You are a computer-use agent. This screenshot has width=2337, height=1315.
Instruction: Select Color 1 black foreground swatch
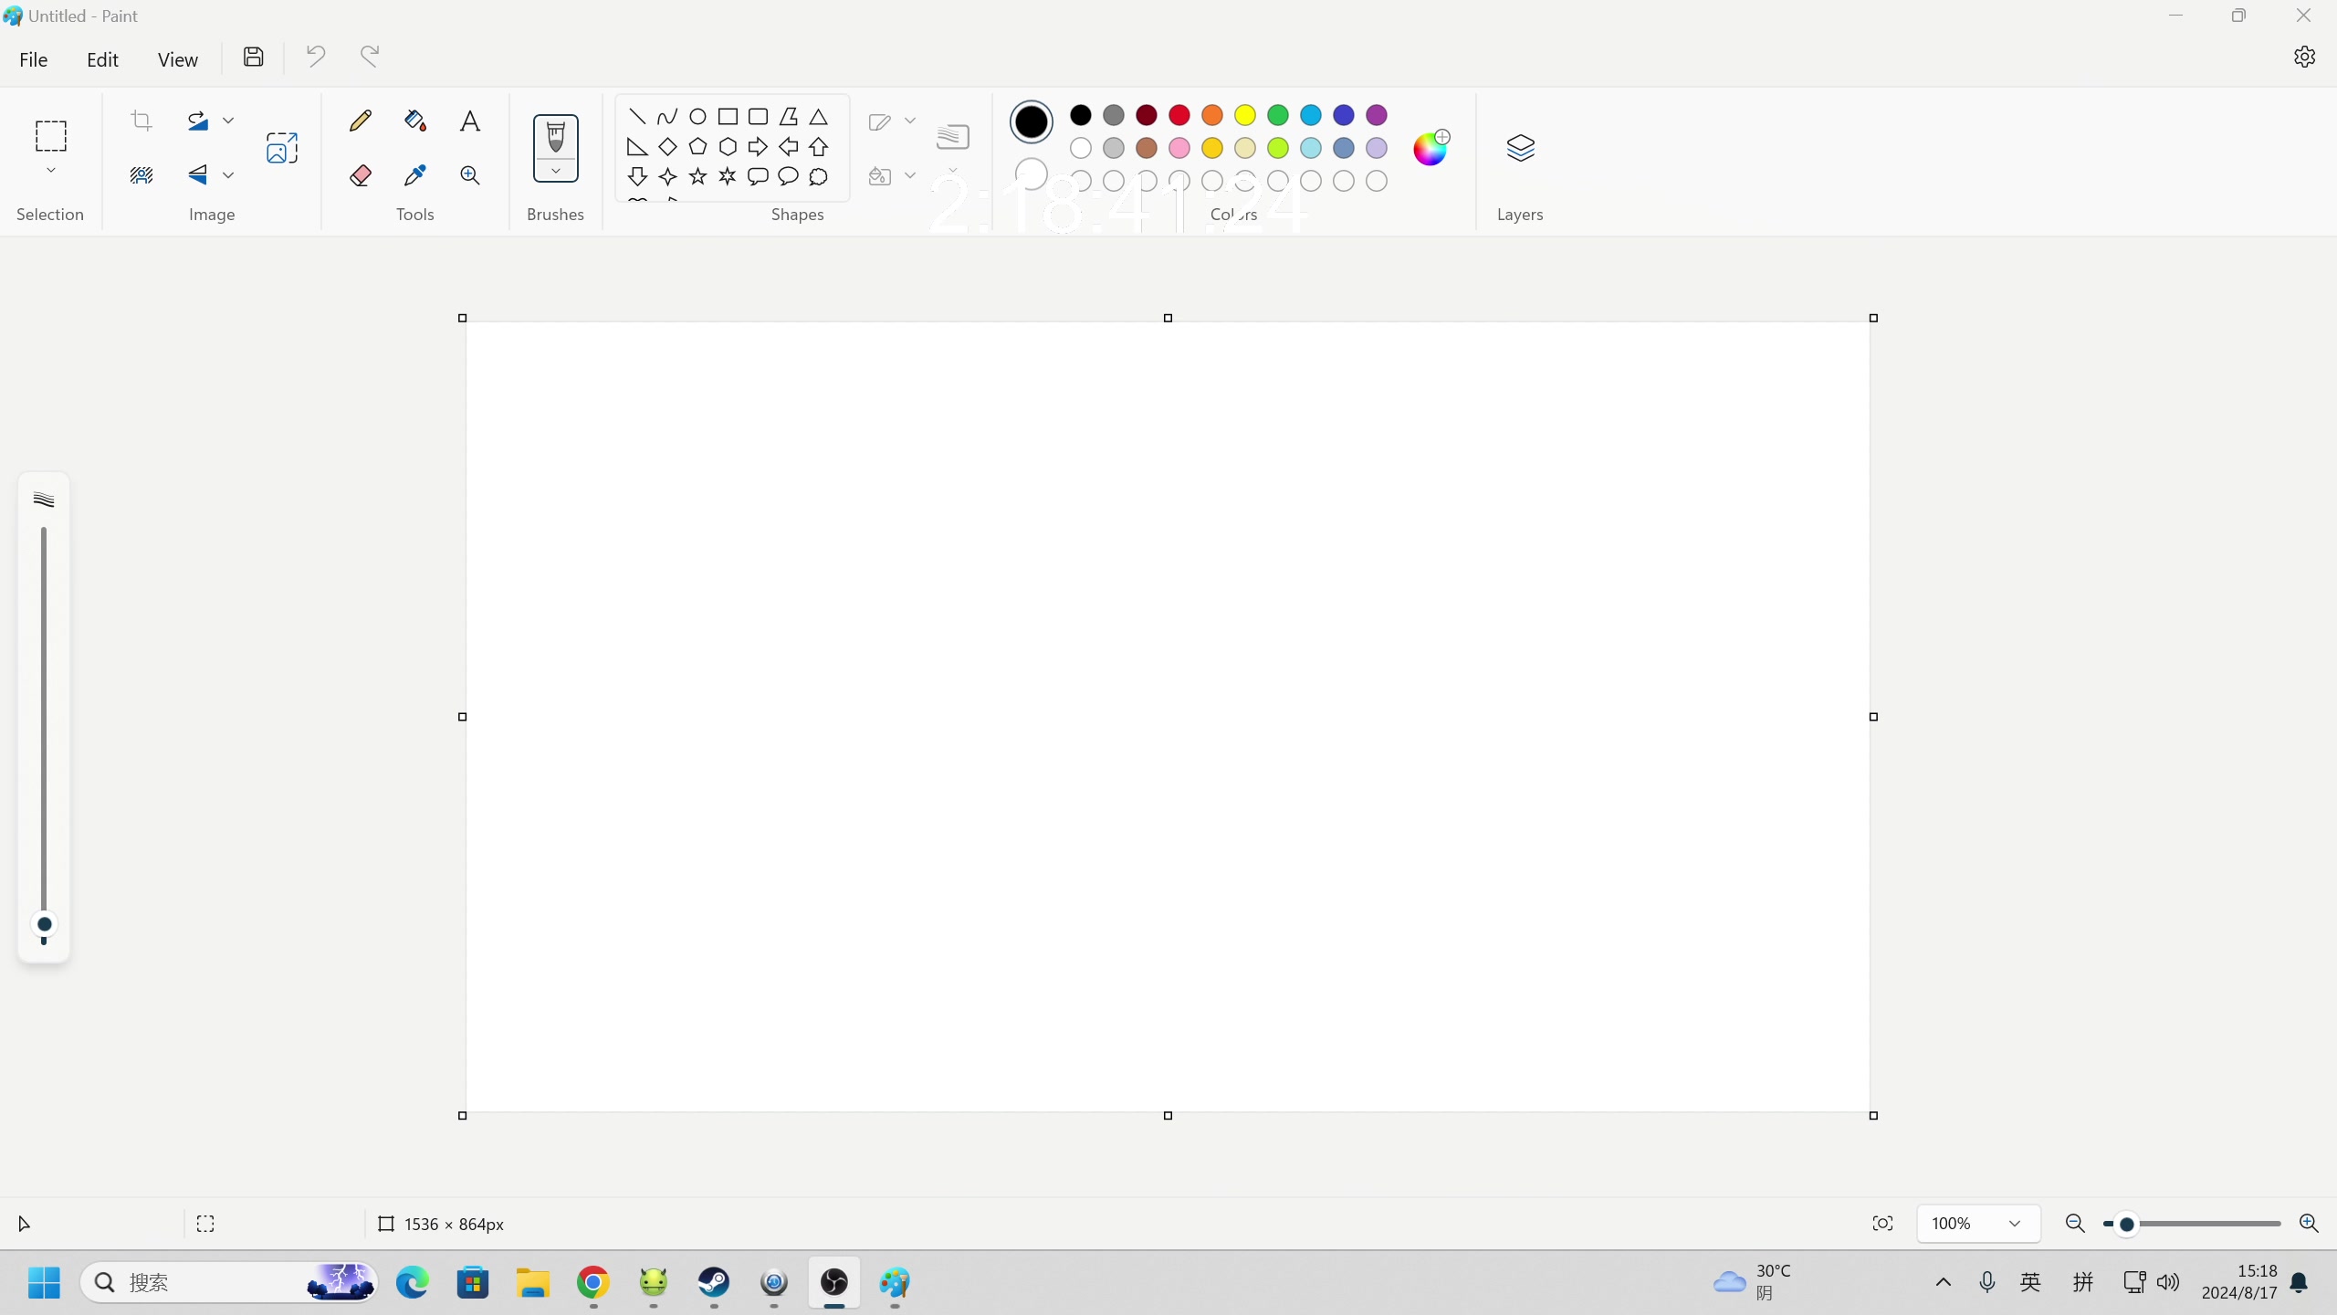pyautogui.click(x=1032, y=121)
